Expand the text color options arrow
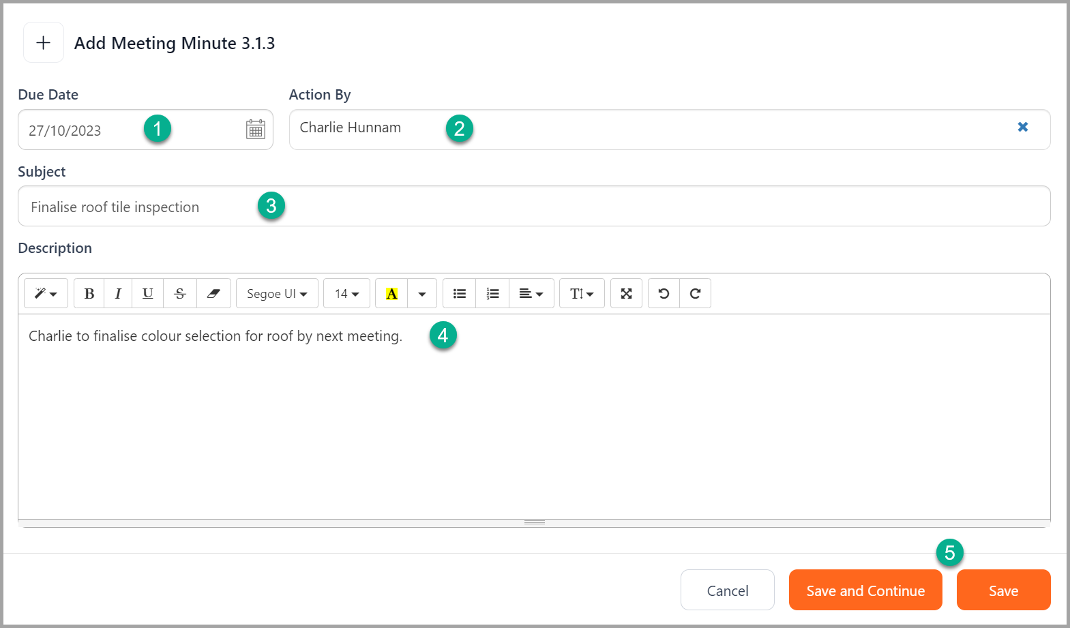1070x628 pixels. 422,293
